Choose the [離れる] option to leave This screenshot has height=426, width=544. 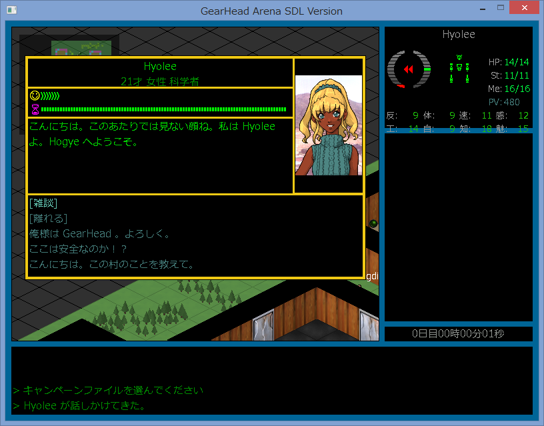48,218
